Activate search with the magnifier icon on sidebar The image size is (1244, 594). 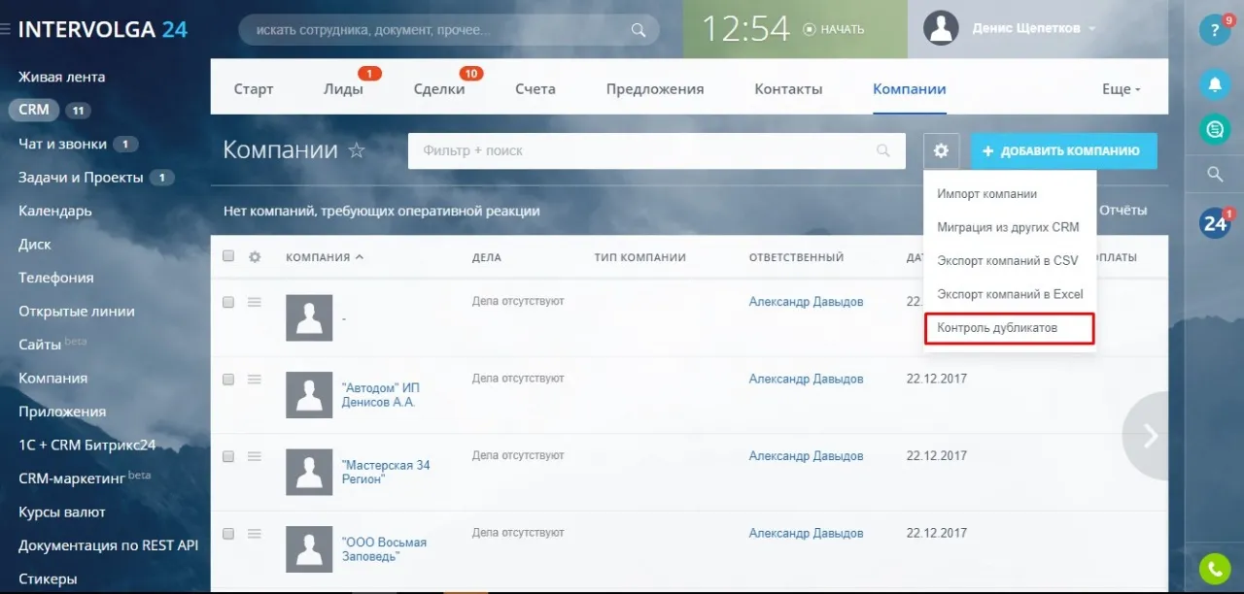[1214, 174]
